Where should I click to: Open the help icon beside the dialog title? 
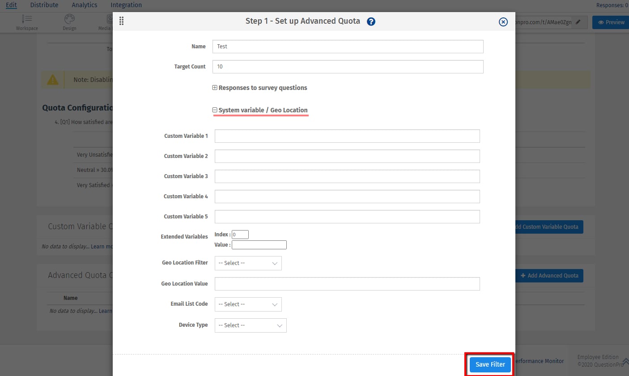(x=371, y=21)
